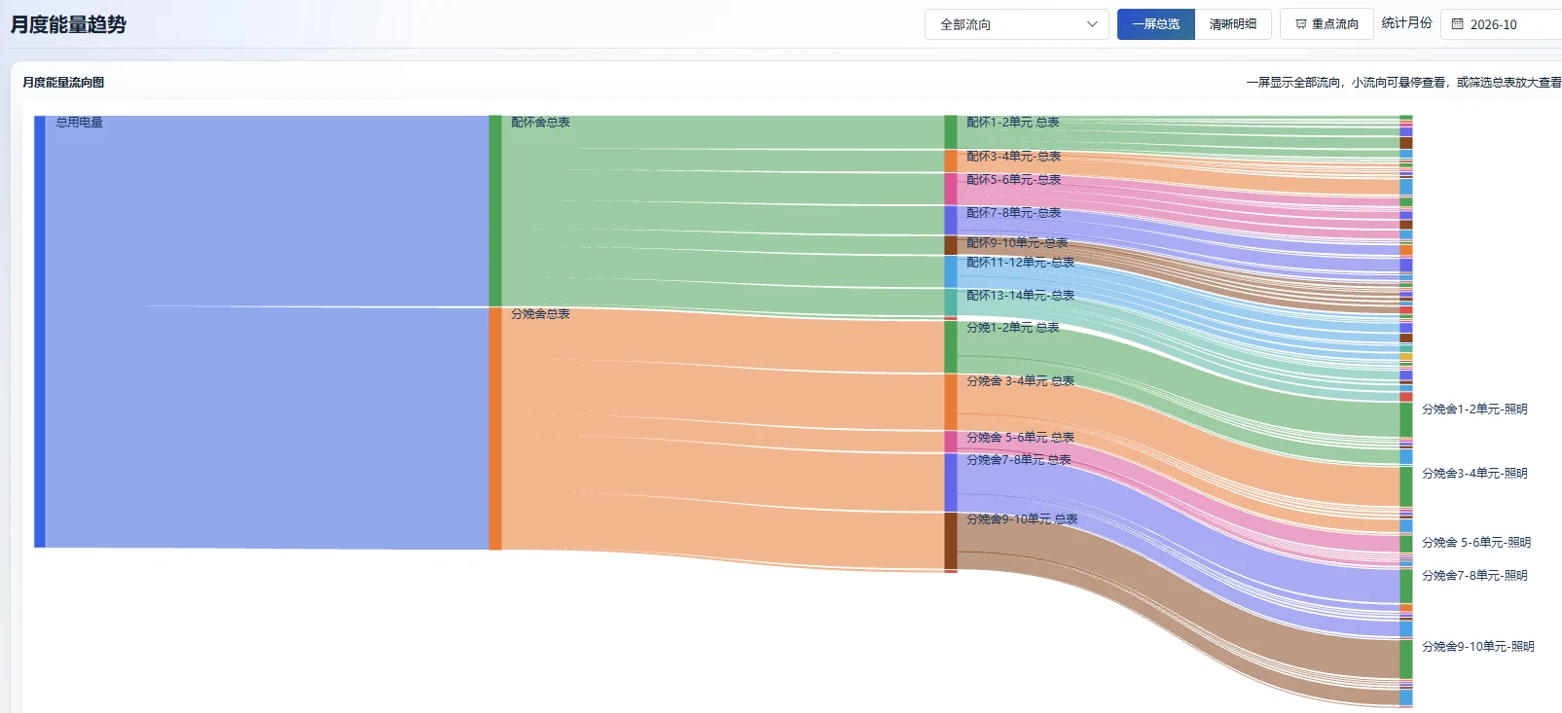This screenshot has width=1562, height=713.
Task: Click the 分娩1-2单元 总表 node label
Action: tap(1012, 328)
